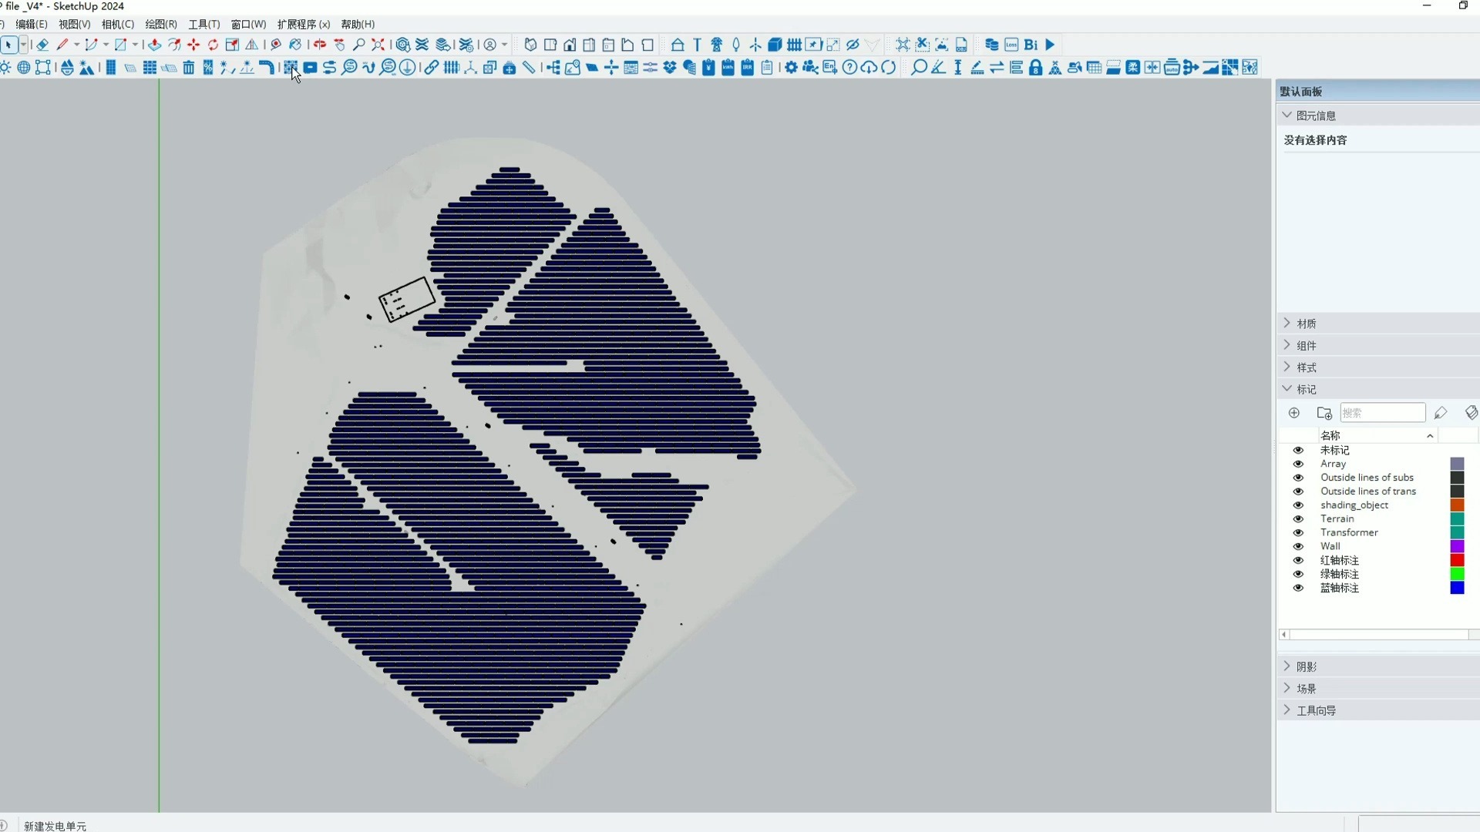Click the gear settings icon
Screen dimensions: 1480x832
pos(791,68)
